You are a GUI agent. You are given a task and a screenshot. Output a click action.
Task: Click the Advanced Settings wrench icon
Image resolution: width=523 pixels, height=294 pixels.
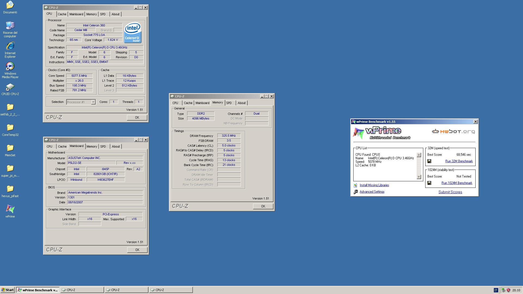pyautogui.click(x=355, y=192)
